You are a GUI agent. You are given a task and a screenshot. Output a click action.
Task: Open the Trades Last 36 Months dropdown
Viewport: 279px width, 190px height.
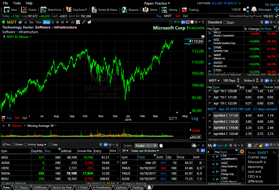pyautogui.click(x=145, y=151)
